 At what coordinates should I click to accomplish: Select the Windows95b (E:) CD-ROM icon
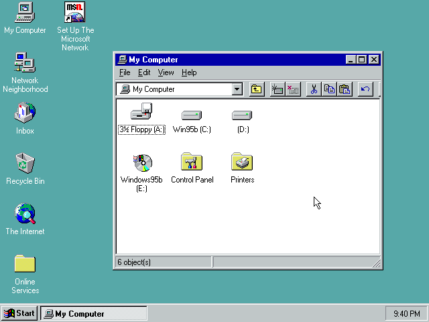tap(142, 163)
